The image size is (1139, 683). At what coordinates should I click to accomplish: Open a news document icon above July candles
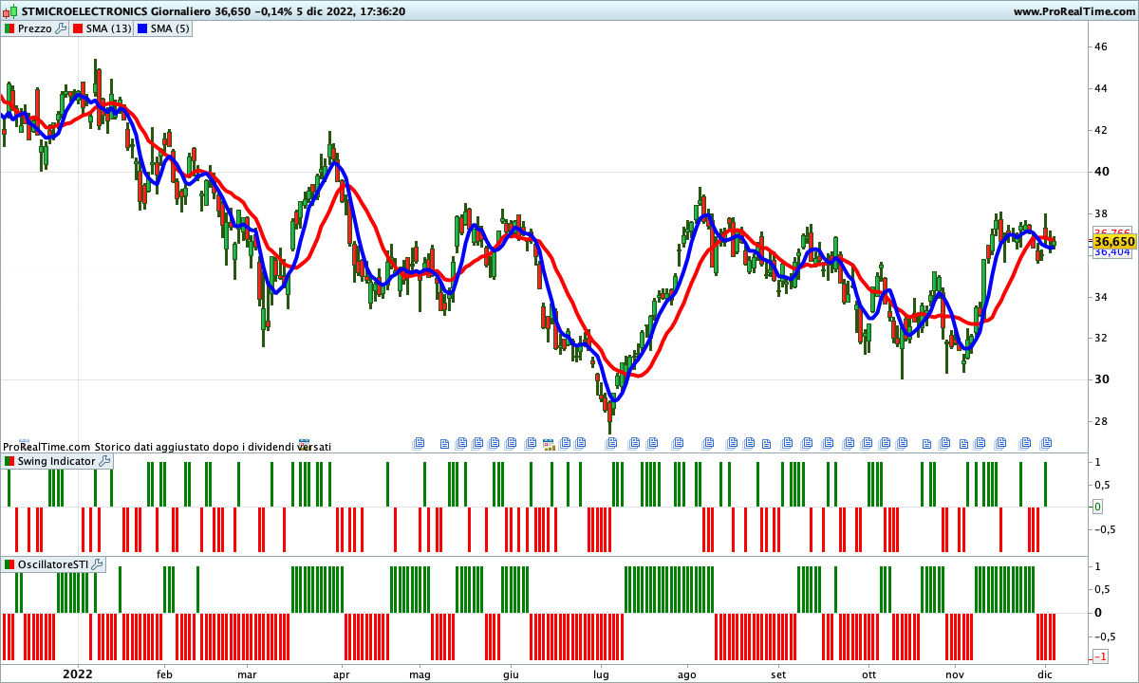click(611, 442)
